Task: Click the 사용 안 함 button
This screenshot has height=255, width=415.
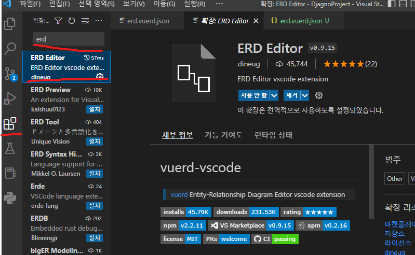Action: [254, 95]
